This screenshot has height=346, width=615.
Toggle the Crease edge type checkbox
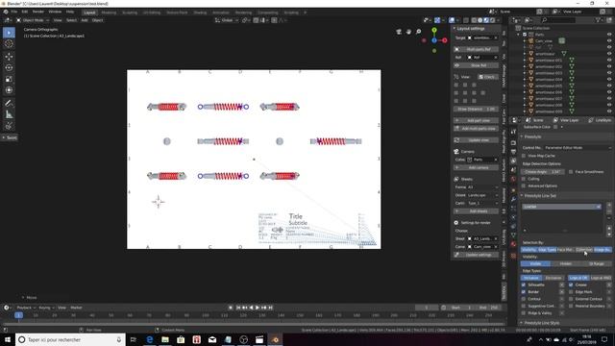click(571, 284)
